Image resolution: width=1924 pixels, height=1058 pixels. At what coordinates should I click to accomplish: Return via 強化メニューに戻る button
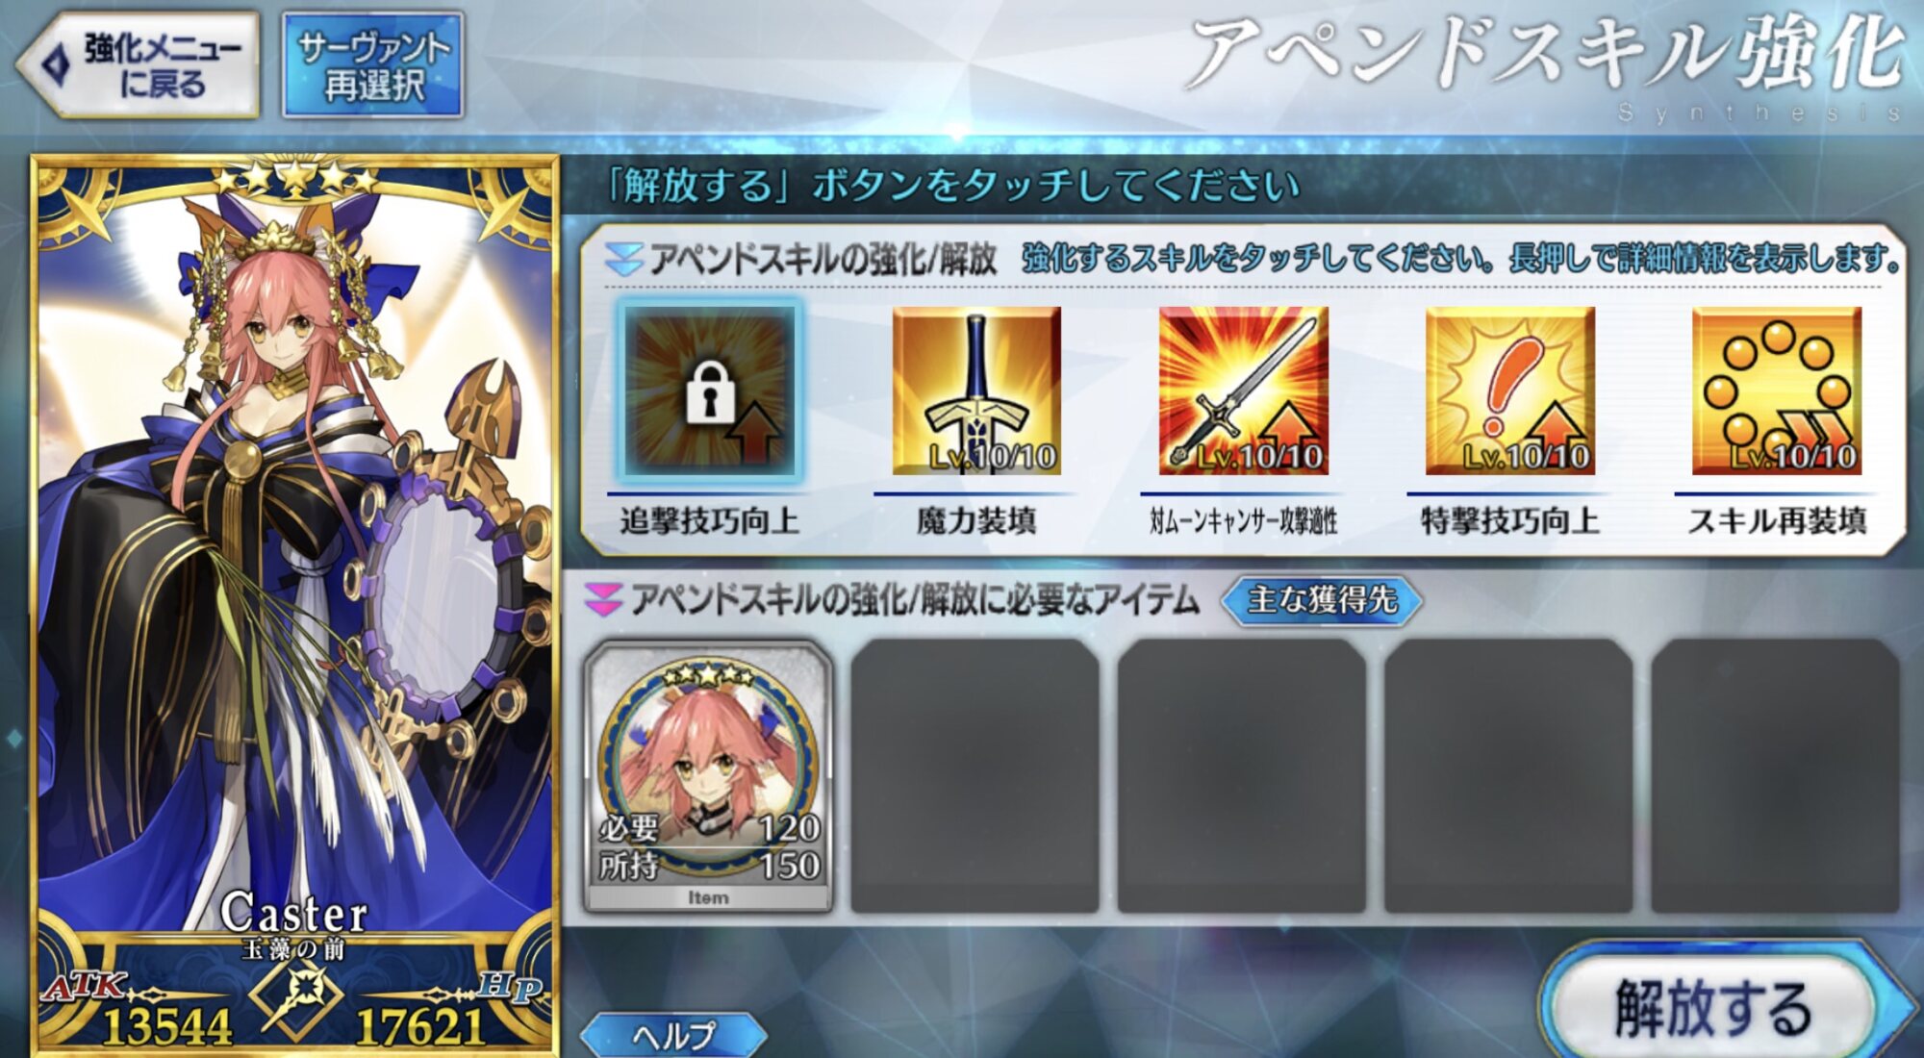pyautogui.click(x=138, y=64)
